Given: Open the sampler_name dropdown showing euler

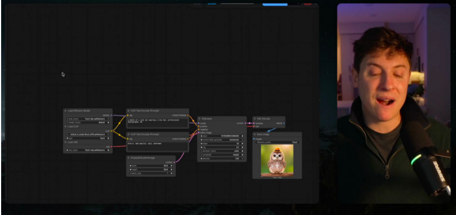Looking at the screenshot, I should pos(222,151).
